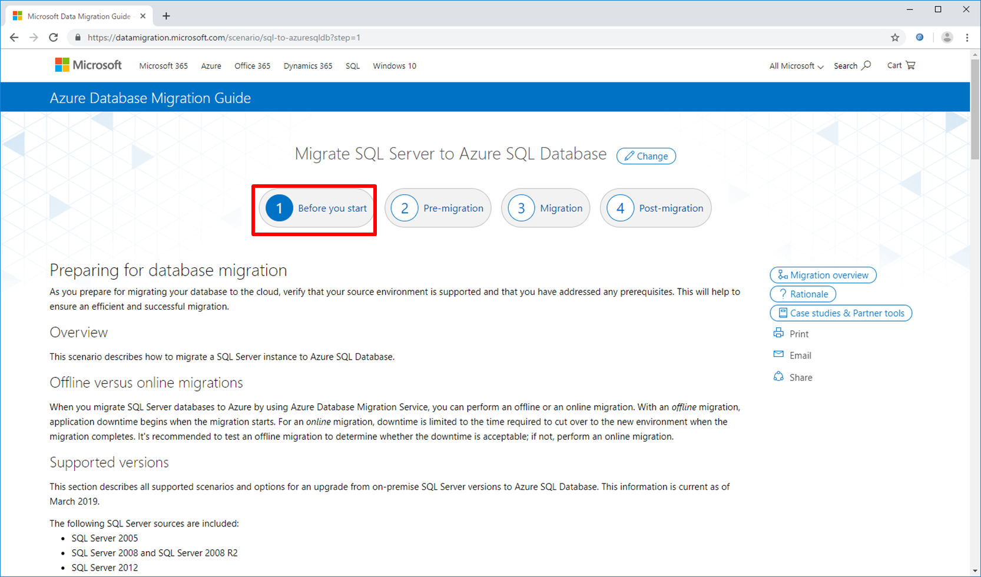Click step 3 circle icon

click(x=521, y=208)
